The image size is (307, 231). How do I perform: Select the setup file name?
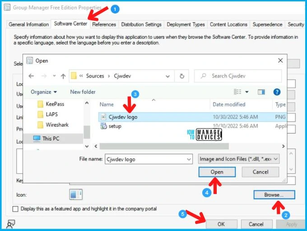pyautogui.click(x=115, y=126)
